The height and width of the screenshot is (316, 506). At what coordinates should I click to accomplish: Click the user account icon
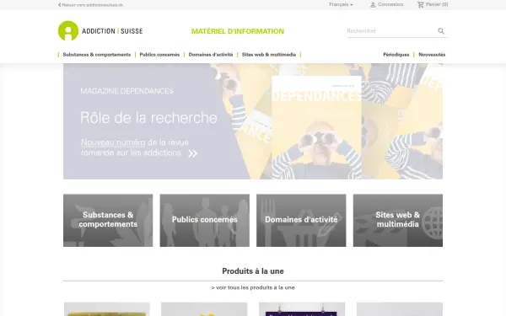373,5
